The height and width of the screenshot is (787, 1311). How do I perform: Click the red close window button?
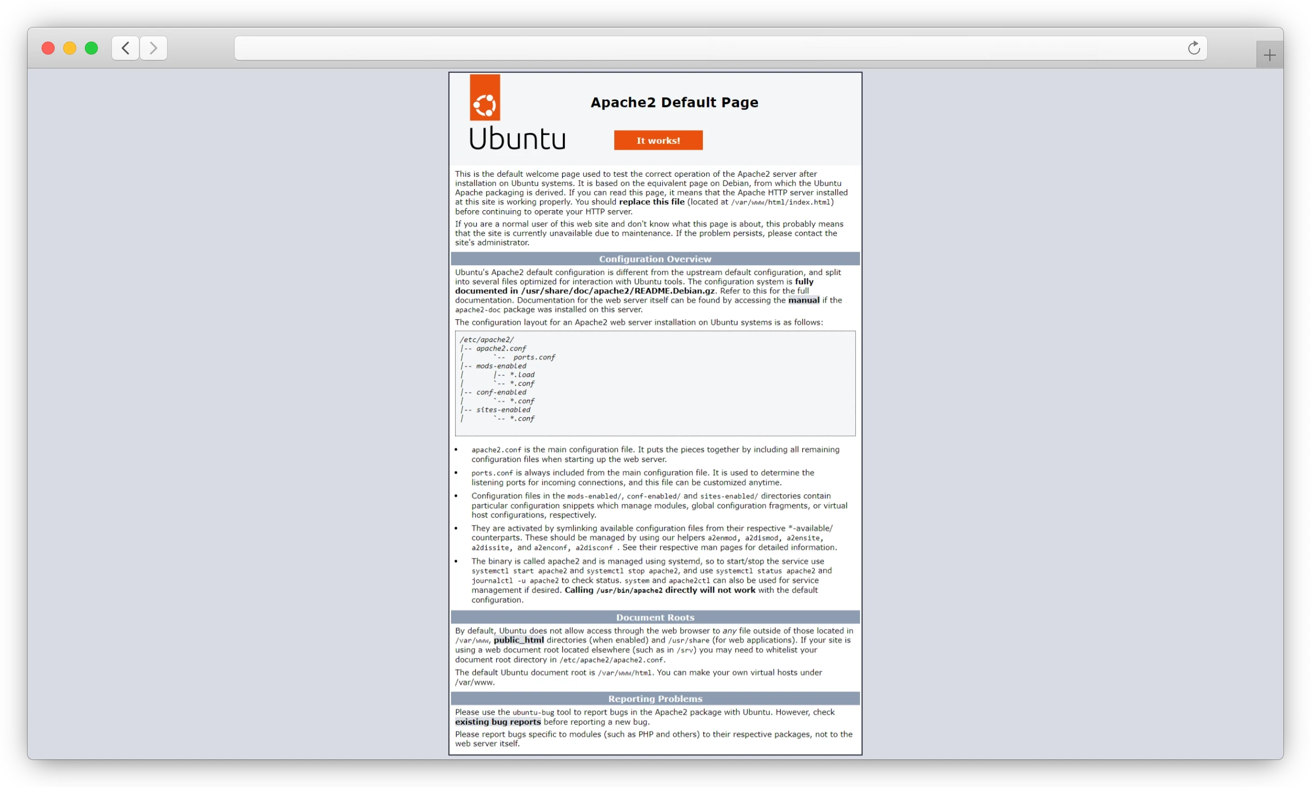[x=48, y=48]
